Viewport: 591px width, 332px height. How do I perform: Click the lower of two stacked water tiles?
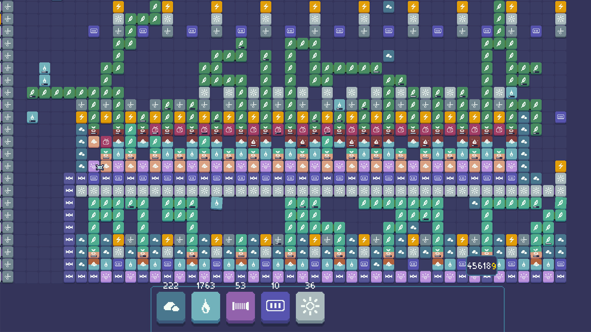coord(45,80)
